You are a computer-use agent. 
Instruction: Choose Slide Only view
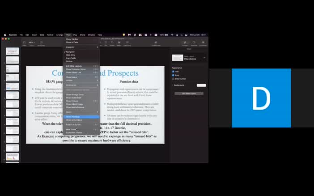81,55
